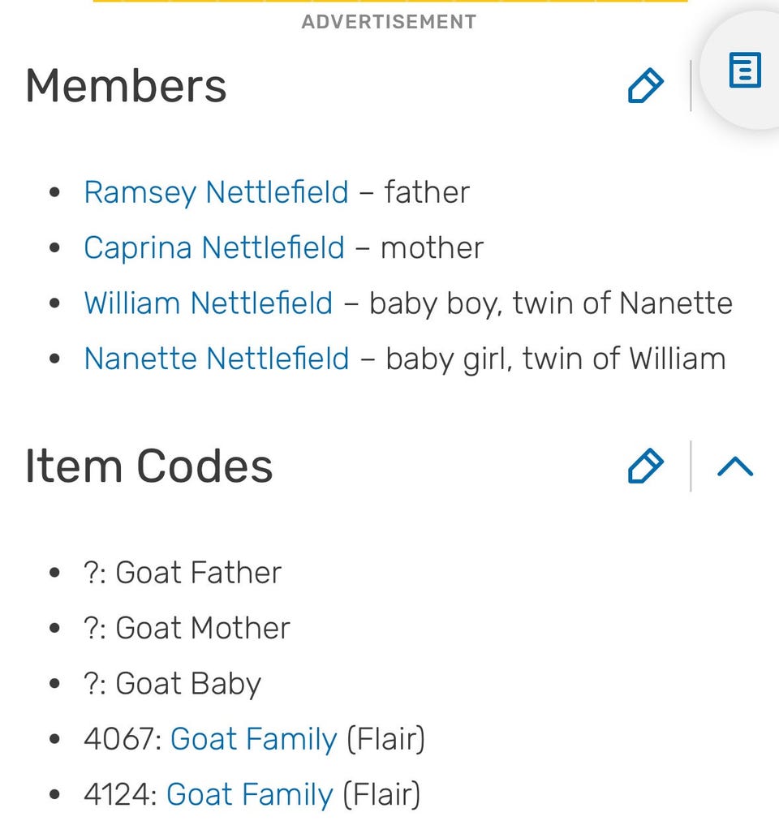Image resolution: width=779 pixels, height=838 pixels.
Task: Click the "father" text after Ramsey
Action: (x=427, y=192)
